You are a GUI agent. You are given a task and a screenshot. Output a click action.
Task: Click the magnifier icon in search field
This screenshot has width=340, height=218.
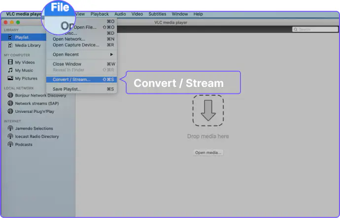point(296,29)
